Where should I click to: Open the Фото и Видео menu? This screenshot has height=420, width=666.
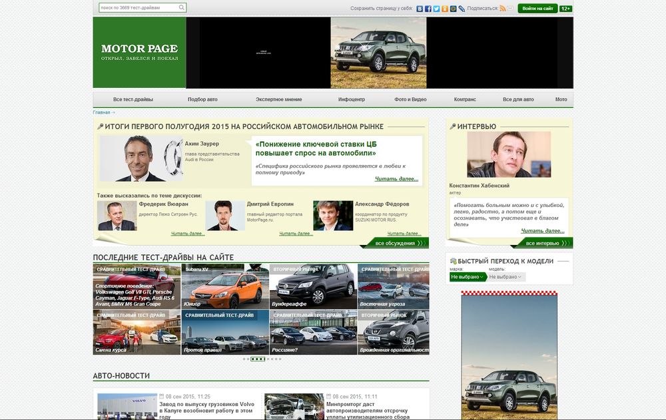[x=410, y=99]
